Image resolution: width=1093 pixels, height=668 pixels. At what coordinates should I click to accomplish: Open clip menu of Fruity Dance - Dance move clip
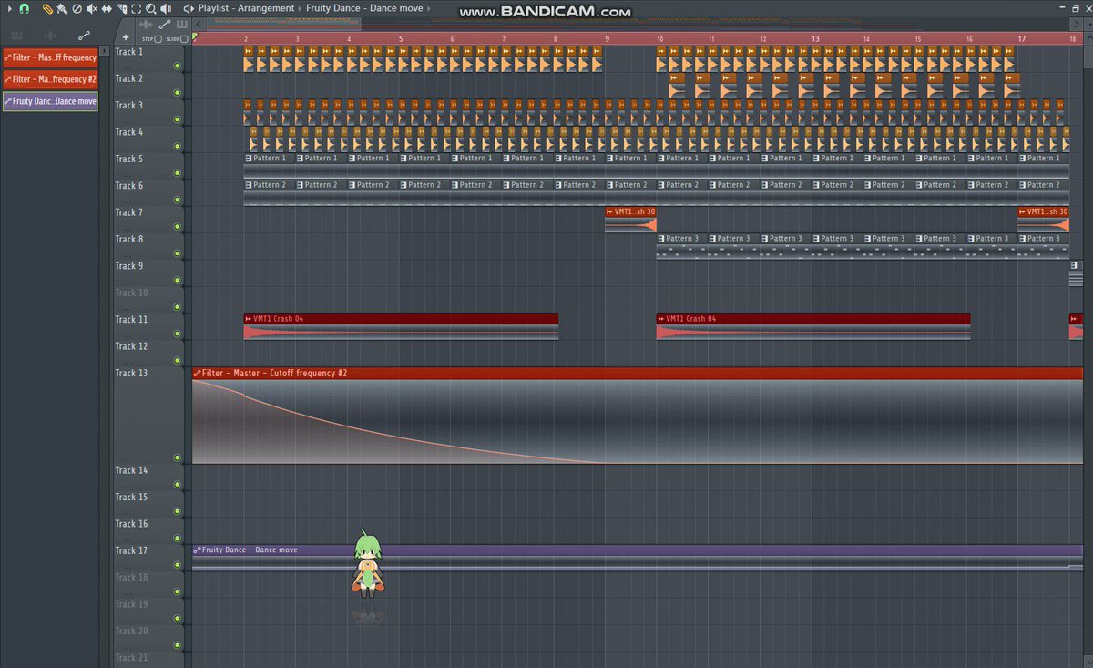tap(198, 550)
